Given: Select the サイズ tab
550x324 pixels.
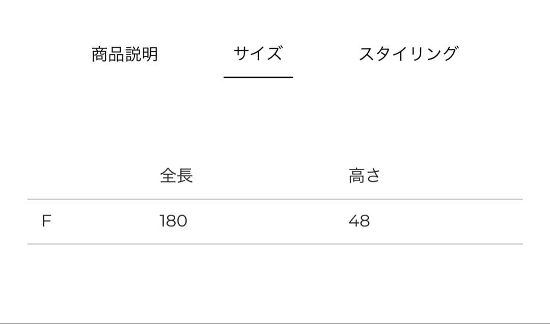Looking at the screenshot, I should click(x=258, y=53).
